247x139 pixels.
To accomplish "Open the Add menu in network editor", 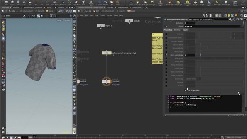I will [x=81, y=15].
